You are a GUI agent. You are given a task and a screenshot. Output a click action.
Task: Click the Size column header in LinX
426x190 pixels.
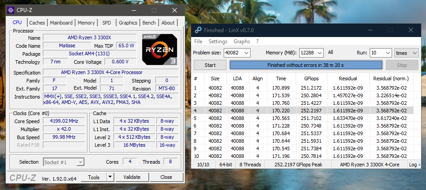[x=215, y=78]
